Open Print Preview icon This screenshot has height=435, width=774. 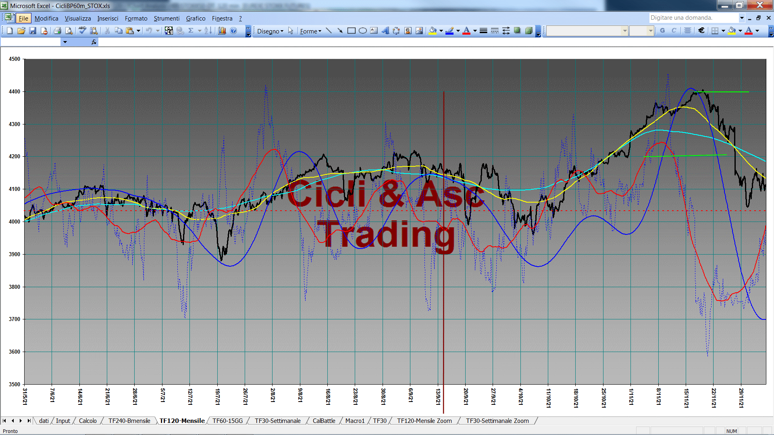pyautogui.click(x=69, y=31)
